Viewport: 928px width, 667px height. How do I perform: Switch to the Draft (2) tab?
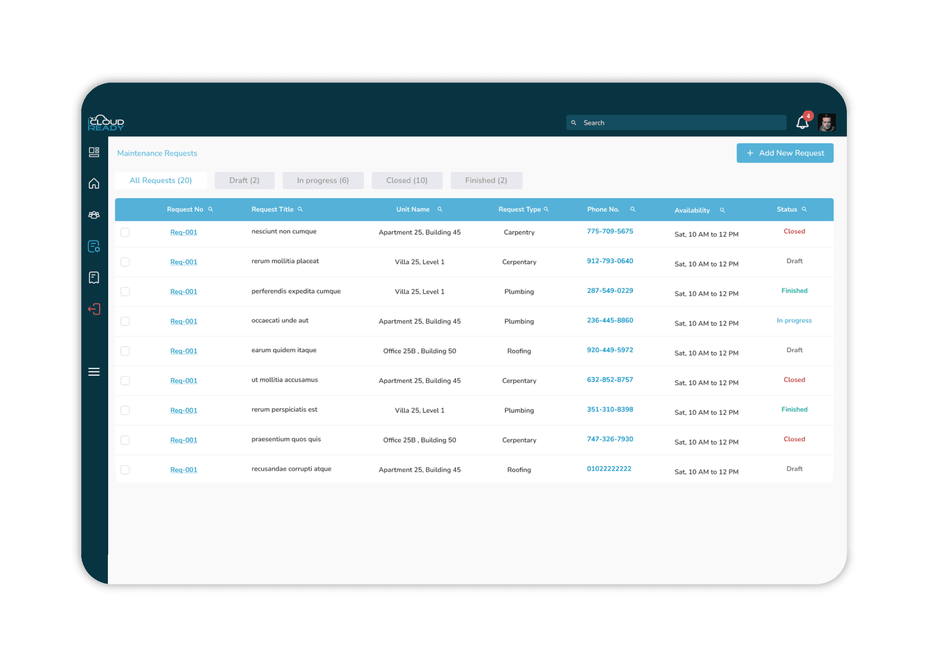[244, 180]
